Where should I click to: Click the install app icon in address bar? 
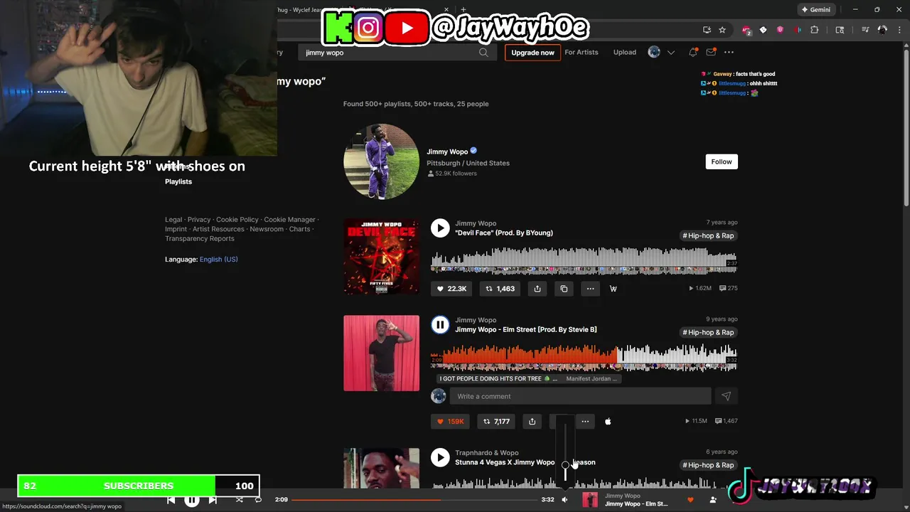[707, 30]
